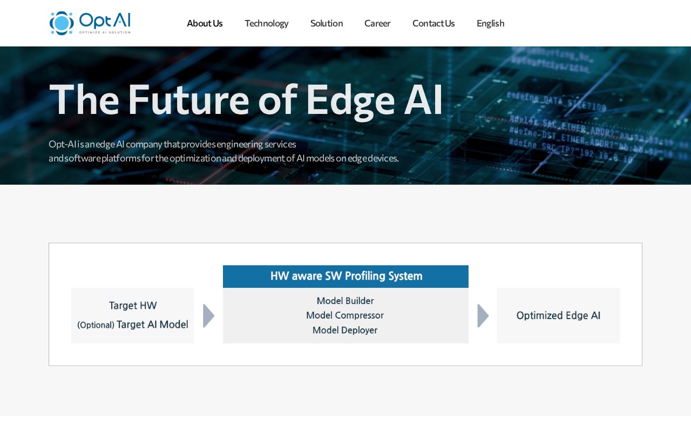691x432 pixels.
Task: Click the Optimized Edge AI box
Action: [x=558, y=315]
